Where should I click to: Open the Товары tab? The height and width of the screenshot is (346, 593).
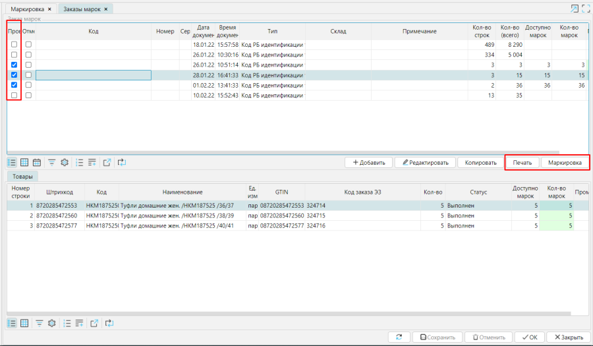click(22, 177)
